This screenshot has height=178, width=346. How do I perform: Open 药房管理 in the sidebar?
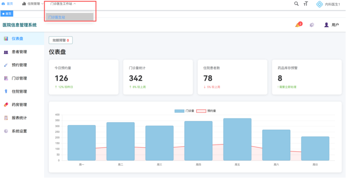click(19, 105)
